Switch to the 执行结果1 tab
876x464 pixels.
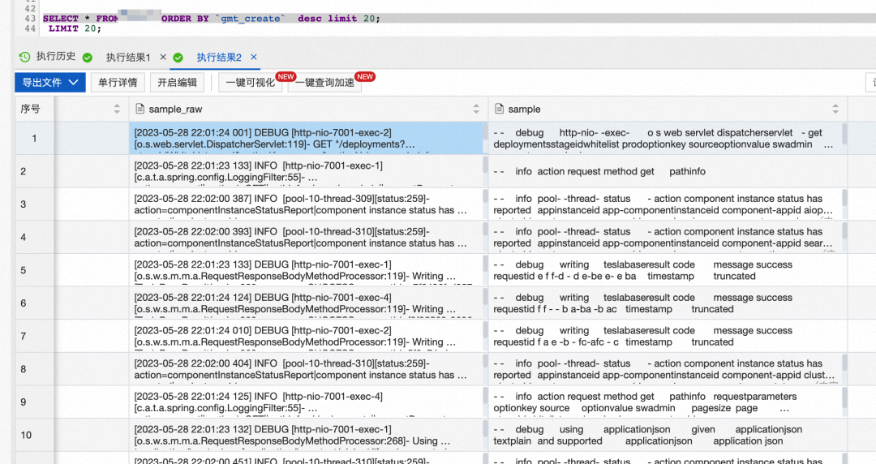click(x=128, y=57)
